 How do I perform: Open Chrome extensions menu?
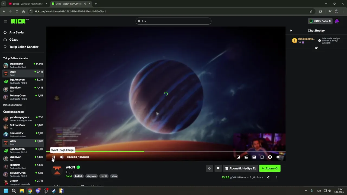click(320, 11)
